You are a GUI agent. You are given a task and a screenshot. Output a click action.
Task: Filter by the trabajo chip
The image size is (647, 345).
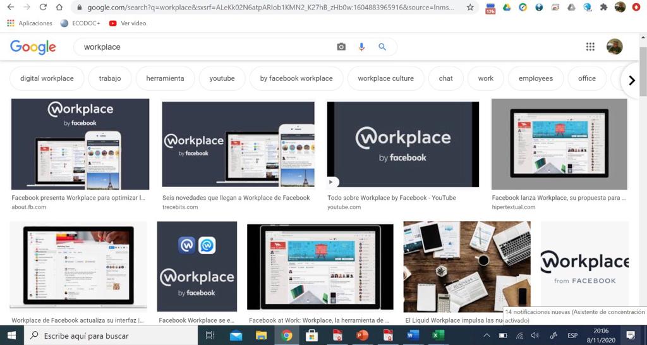110,78
